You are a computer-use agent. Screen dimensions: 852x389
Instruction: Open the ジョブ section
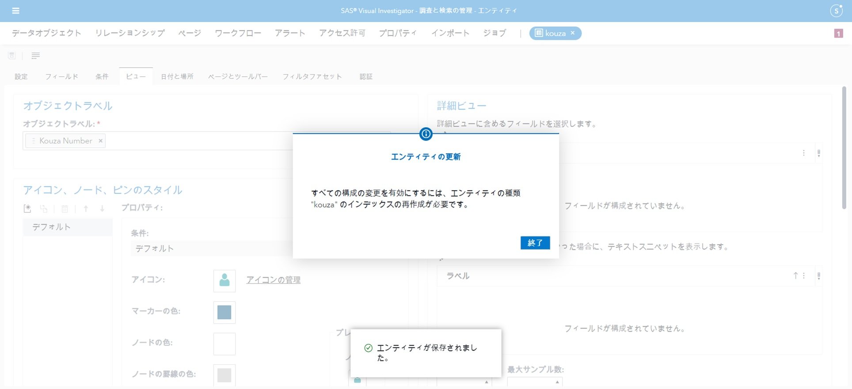494,33
